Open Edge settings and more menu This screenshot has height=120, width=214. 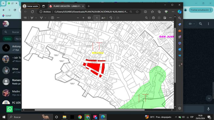pyautogui.click(x=173, y=12)
